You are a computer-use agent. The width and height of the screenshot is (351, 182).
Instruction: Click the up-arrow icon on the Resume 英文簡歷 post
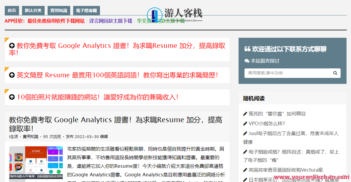11,75
